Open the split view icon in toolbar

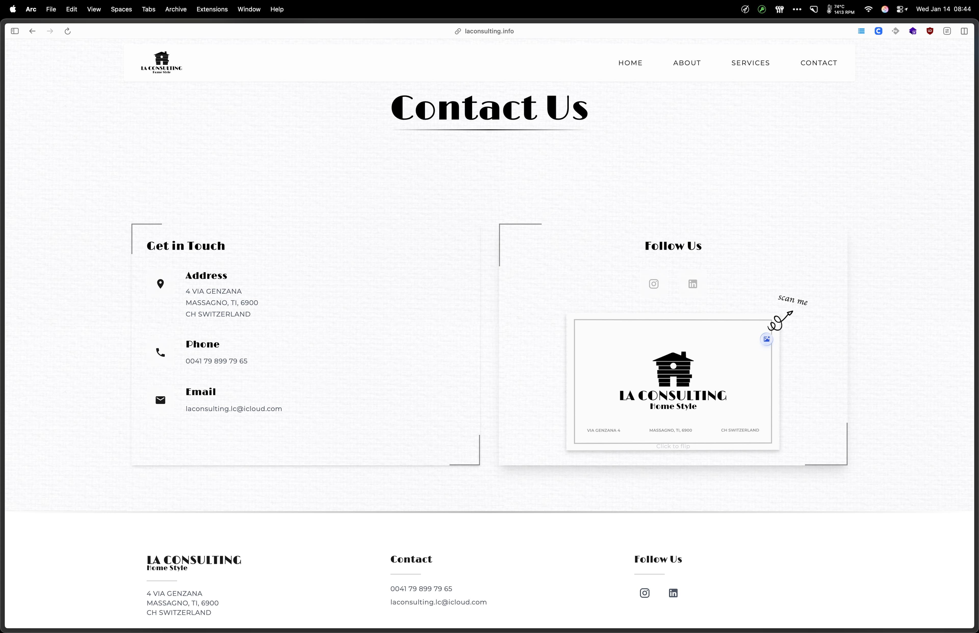click(964, 31)
